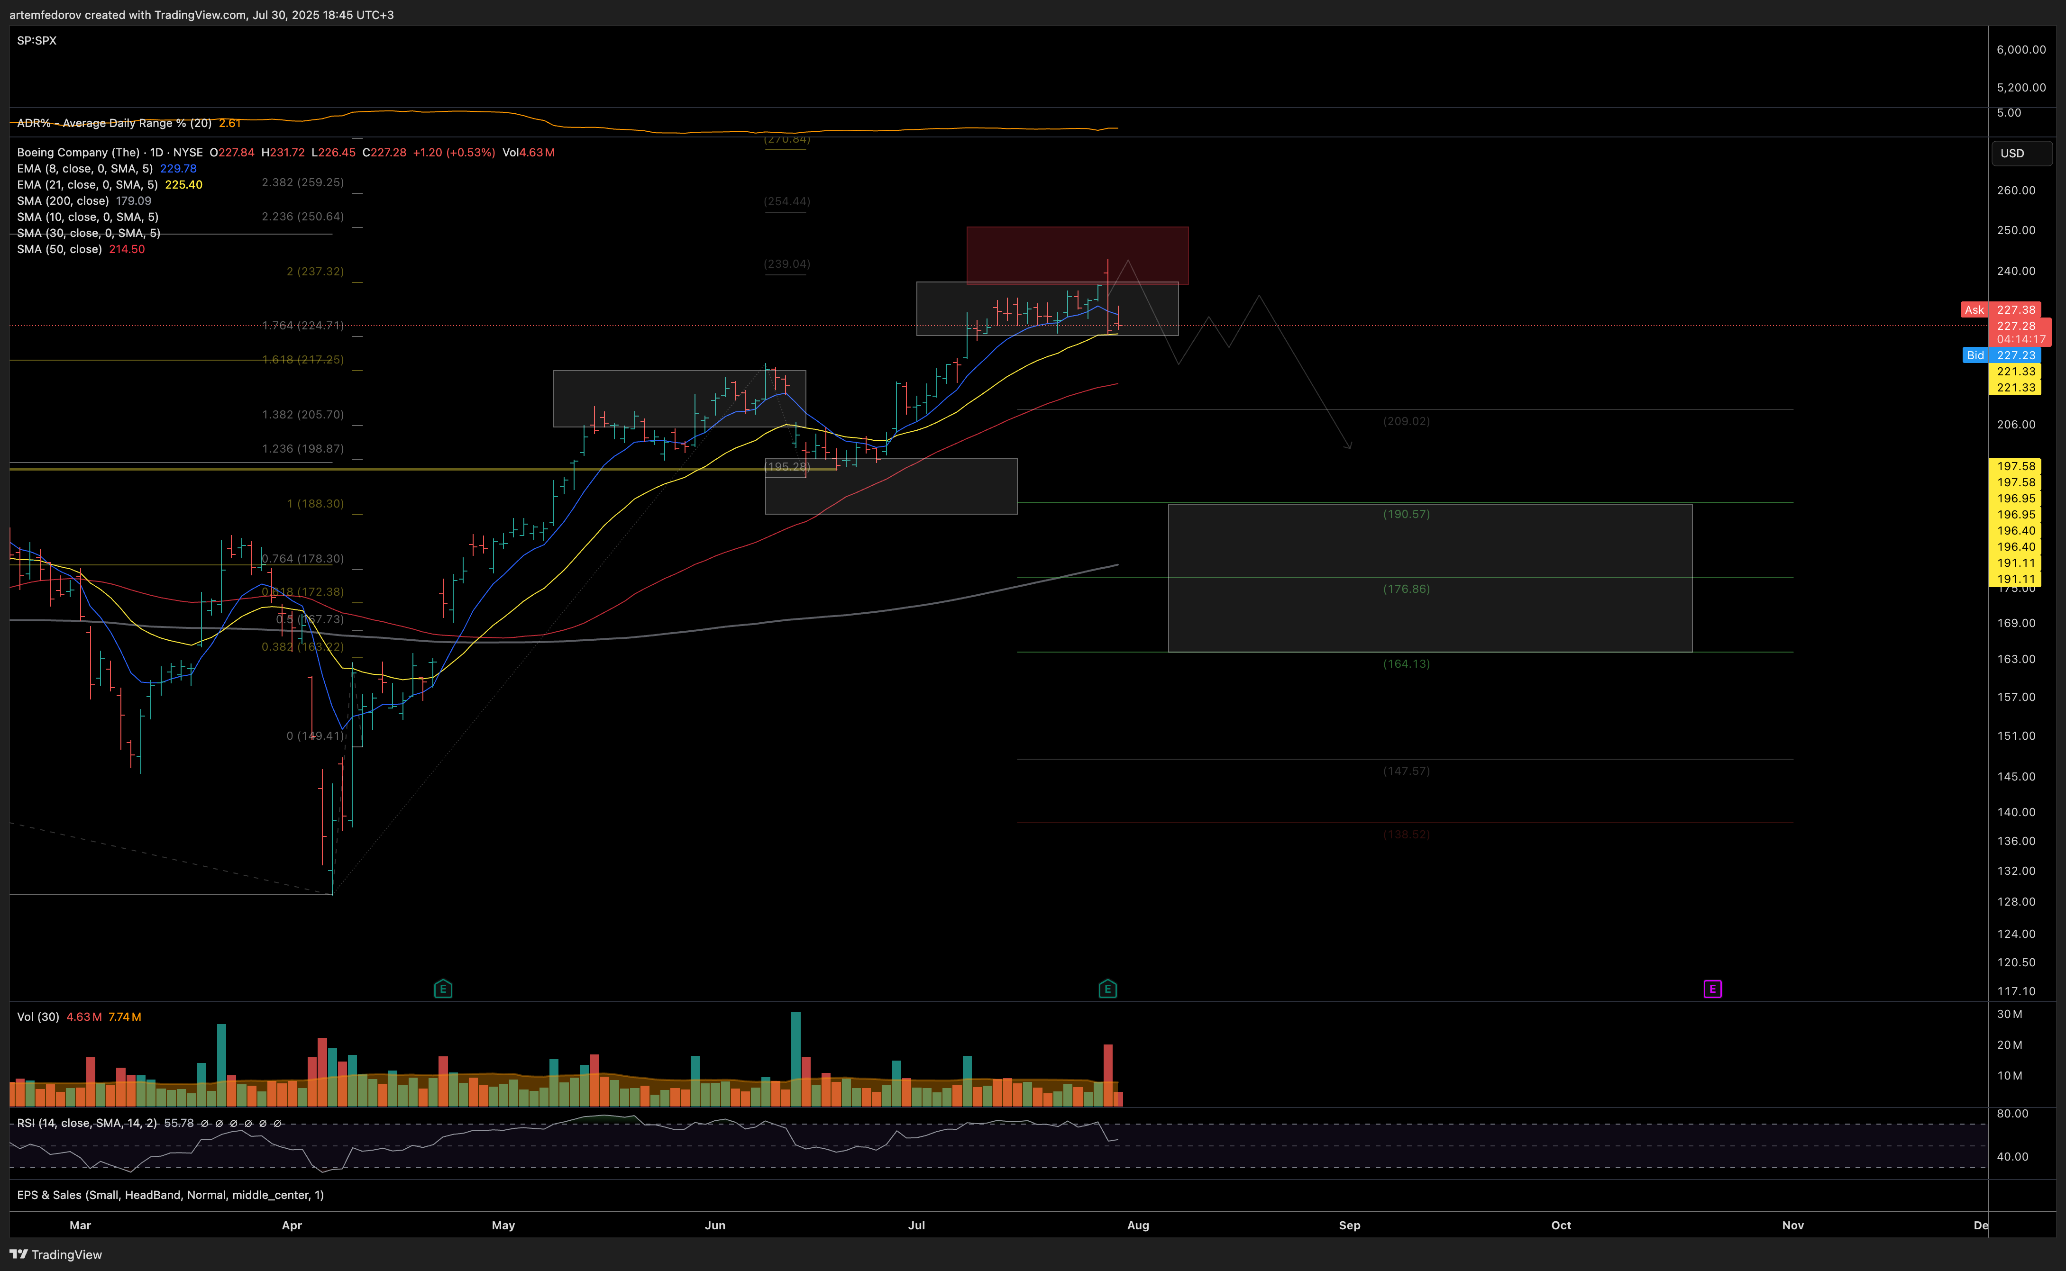This screenshot has width=2066, height=1271.
Task: Select the SMA (30, close) indicator legend
Action: pyautogui.click(x=88, y=233)
